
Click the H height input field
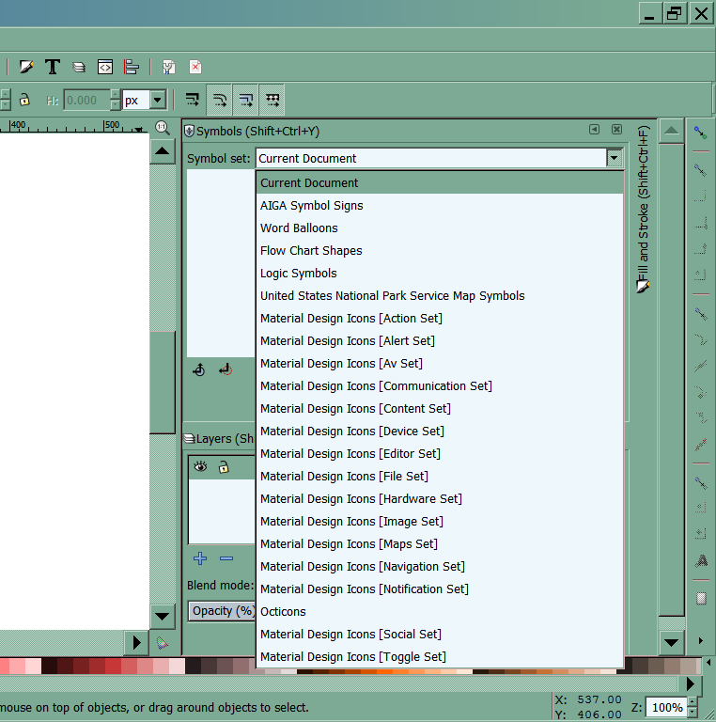click(86, 100)
